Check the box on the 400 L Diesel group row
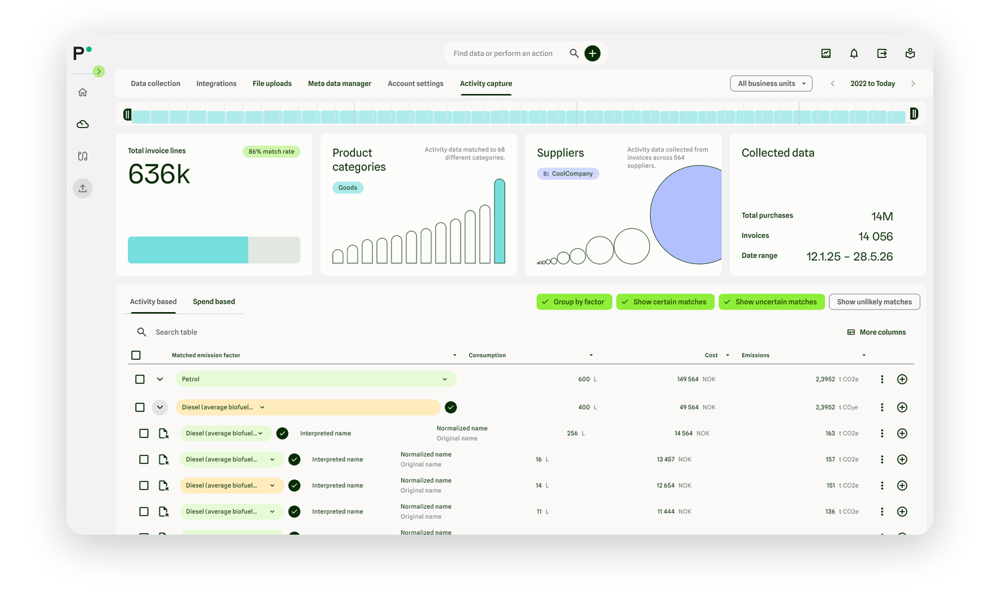 140,407
